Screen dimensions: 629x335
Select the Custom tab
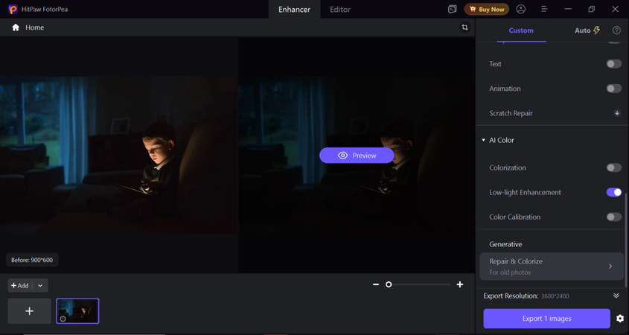point(521,31)
